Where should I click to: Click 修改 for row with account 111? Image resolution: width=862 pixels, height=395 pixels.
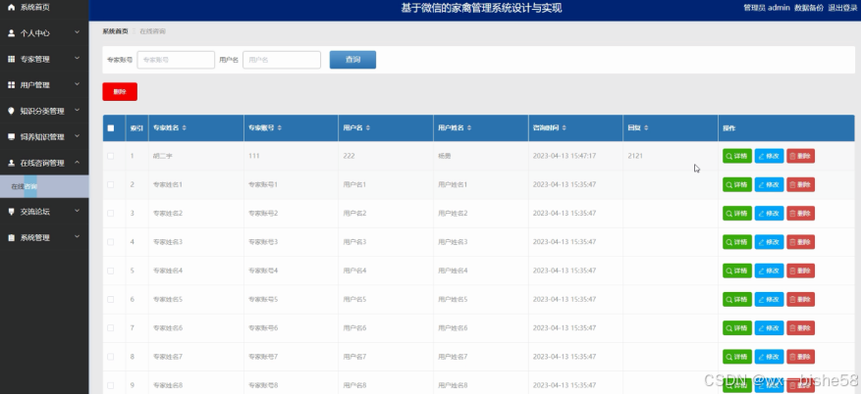pyautogui.click(x=769, y=156)
